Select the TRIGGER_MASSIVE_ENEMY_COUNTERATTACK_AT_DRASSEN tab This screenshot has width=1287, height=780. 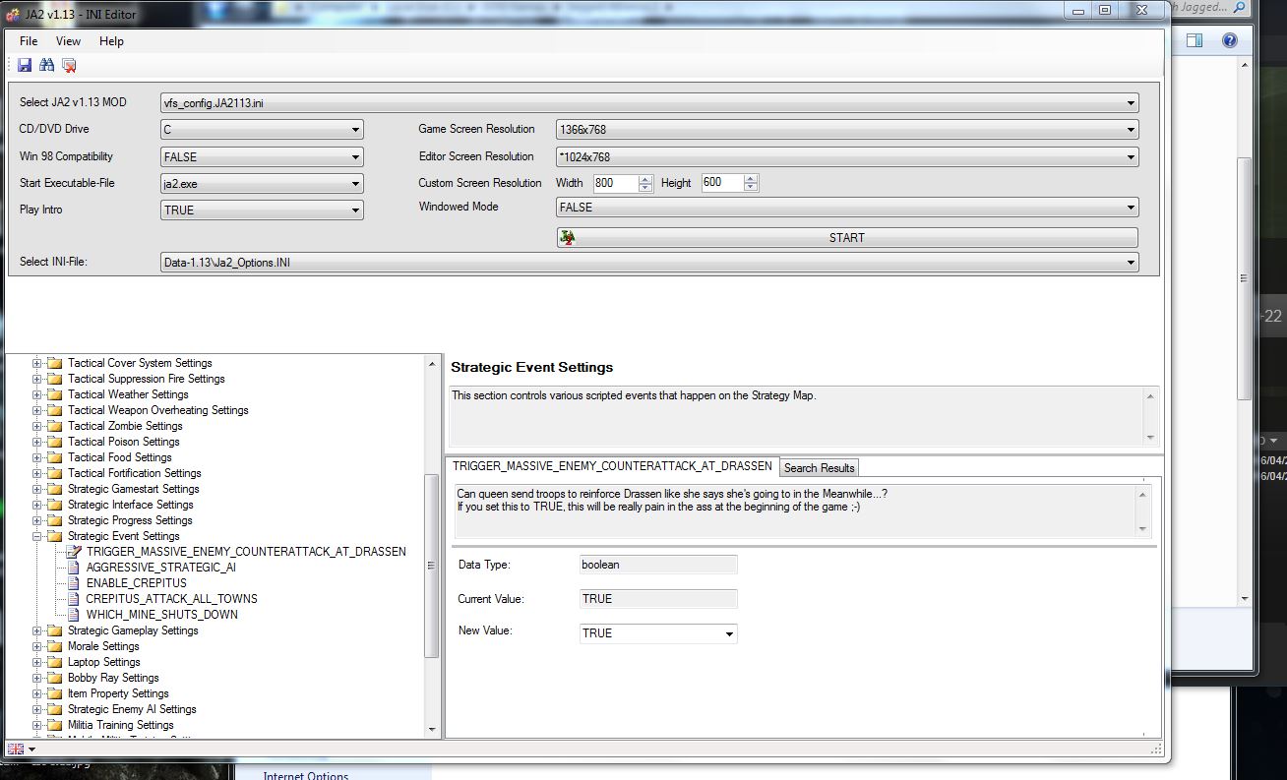[x=612, y=466]
